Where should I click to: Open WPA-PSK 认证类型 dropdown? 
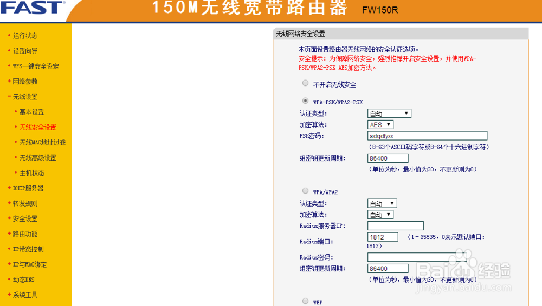[x=389, y=114]
